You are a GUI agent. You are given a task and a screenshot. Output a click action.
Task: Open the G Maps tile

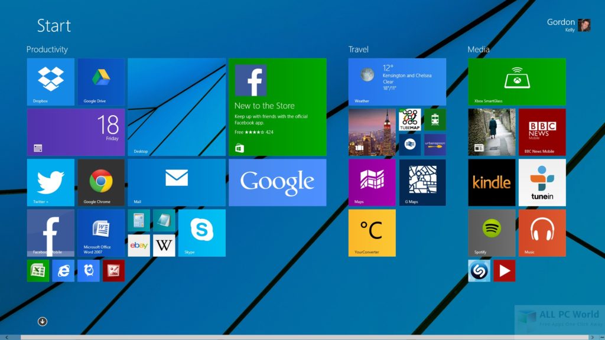pyautogui.click(x=422, y=182)
